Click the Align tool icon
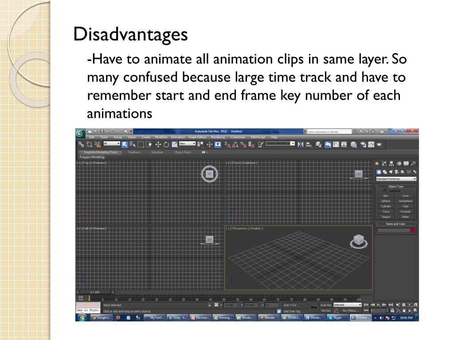 click(309, 144)
